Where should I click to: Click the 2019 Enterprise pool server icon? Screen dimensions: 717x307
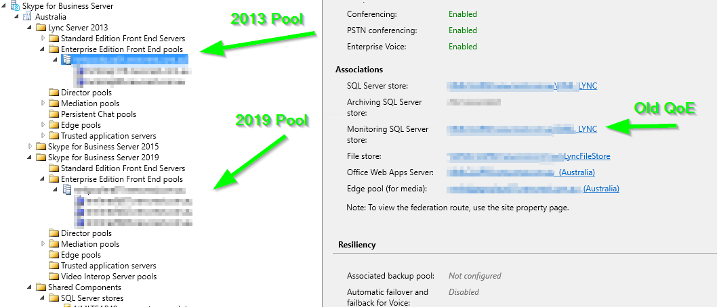click(67, 190)
